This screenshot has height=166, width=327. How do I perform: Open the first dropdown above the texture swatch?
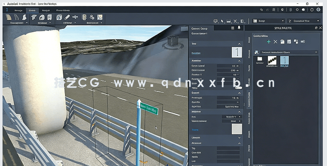coord(232,117)
